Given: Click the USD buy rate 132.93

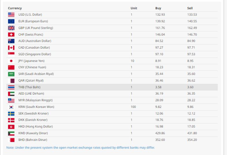Looking at the screenshot, I should pos(160,15).
